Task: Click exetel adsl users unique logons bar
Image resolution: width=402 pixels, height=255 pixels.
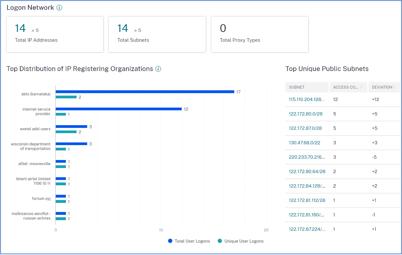Action: [66, 132]
